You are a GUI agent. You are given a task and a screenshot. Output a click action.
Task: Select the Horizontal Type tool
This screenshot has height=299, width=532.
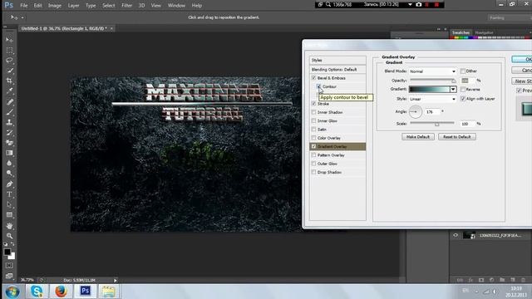(x=9, y=194)
